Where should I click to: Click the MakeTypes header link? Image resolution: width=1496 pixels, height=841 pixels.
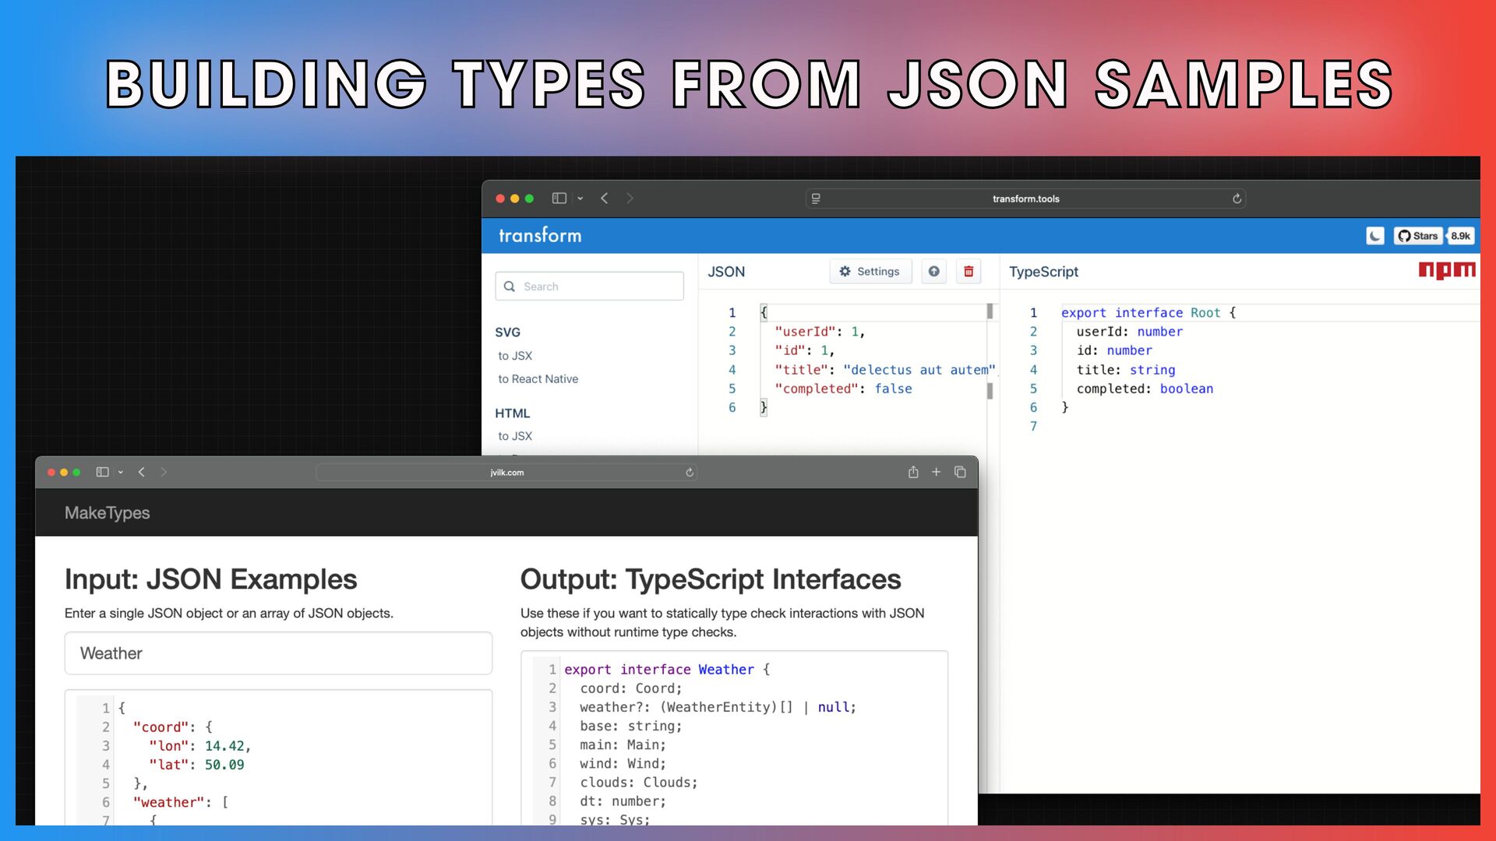point(107,513)
